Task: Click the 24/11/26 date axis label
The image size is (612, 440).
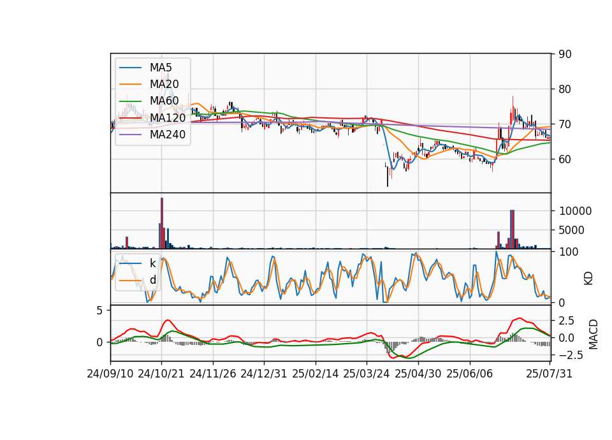Action: point(213,374)
